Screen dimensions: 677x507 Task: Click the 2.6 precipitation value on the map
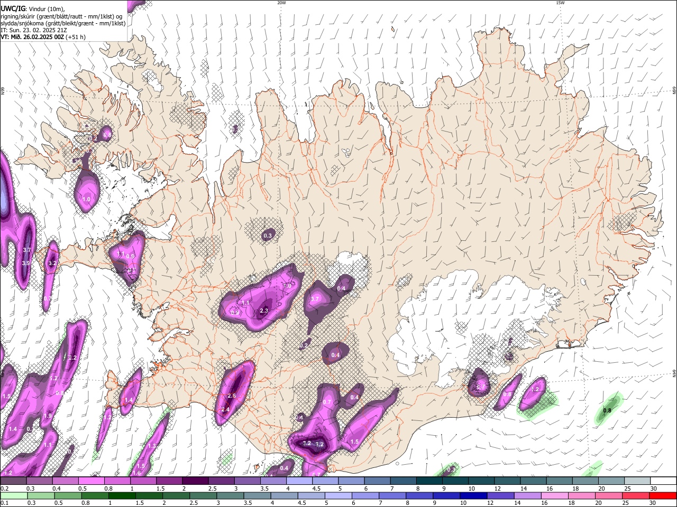pyautogui.click(x=232, y=396)
